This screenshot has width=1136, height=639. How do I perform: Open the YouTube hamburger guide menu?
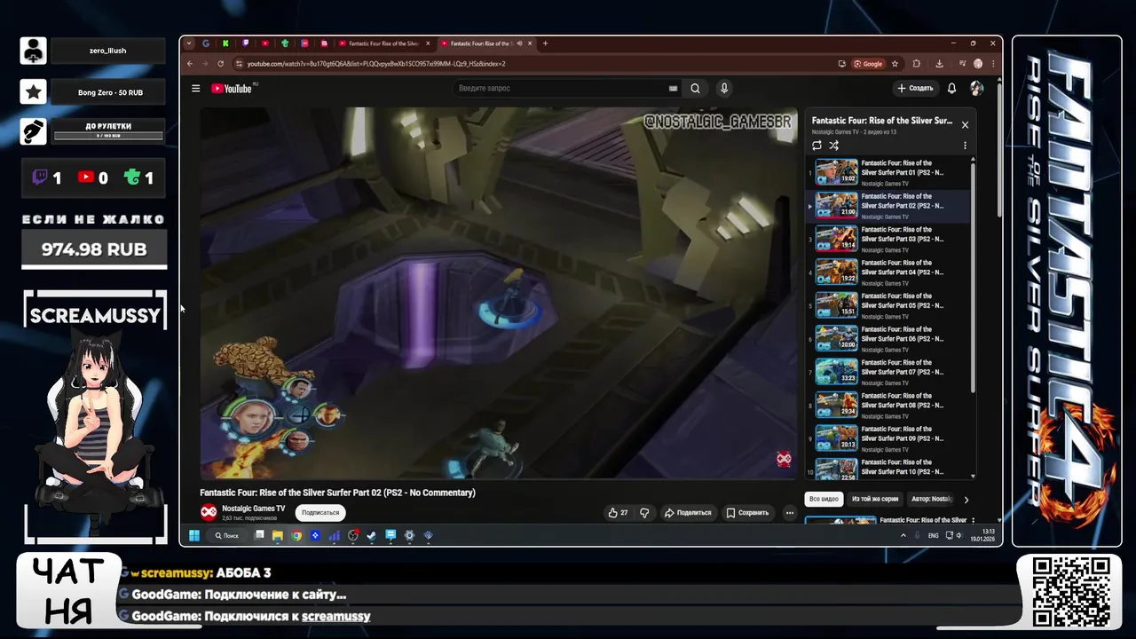pos(195,88)
